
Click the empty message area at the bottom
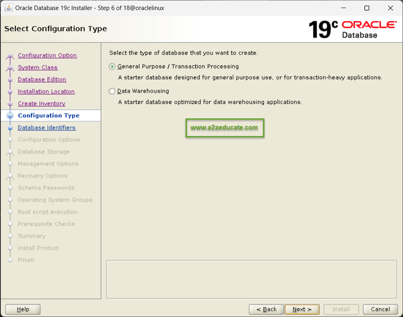[x=251, y=279]
